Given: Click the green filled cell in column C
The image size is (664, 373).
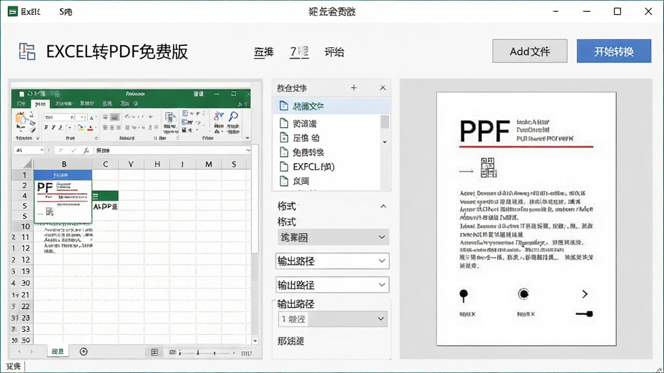Looking at the screenshot, I should click(106, 196).
